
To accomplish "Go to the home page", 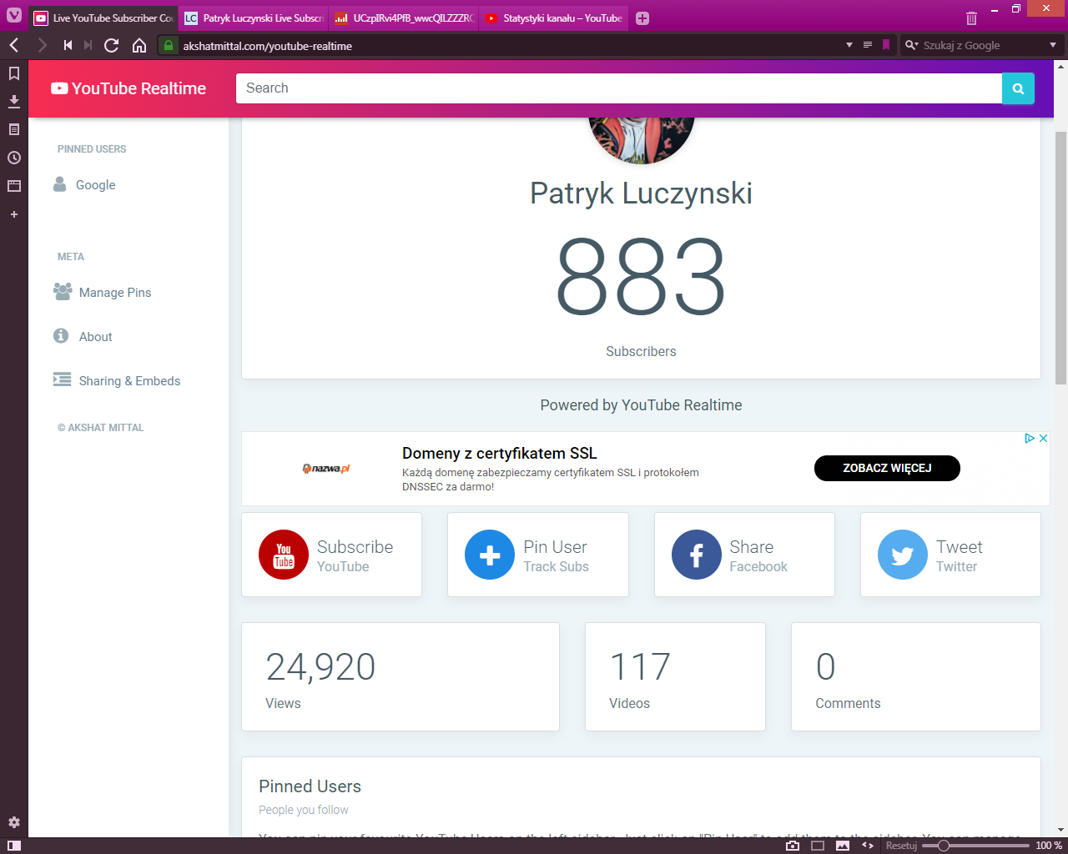I will pos(139,45).
